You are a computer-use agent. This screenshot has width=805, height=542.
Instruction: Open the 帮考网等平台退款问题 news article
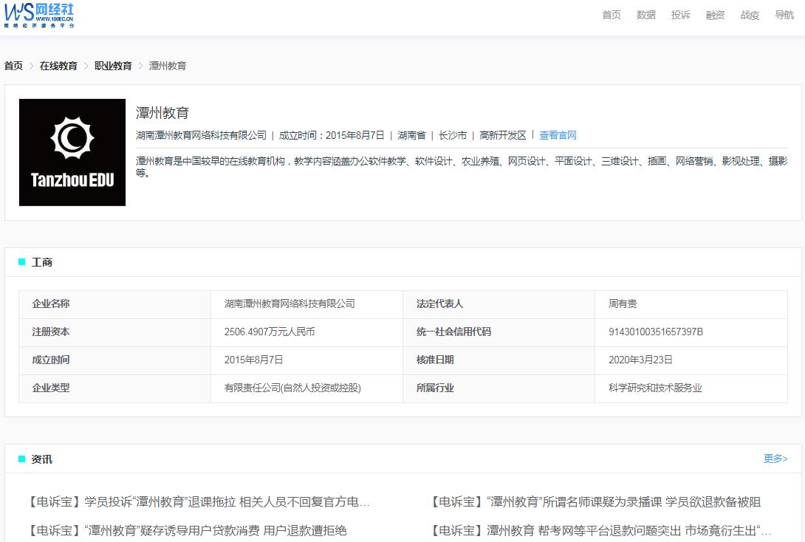pyautogui.click(x=599, y=527)
